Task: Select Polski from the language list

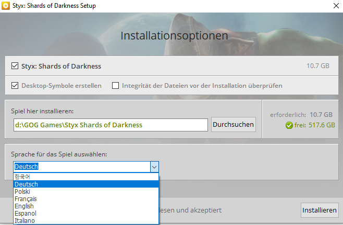Action: pyautogui.click(x=86, y=191)
